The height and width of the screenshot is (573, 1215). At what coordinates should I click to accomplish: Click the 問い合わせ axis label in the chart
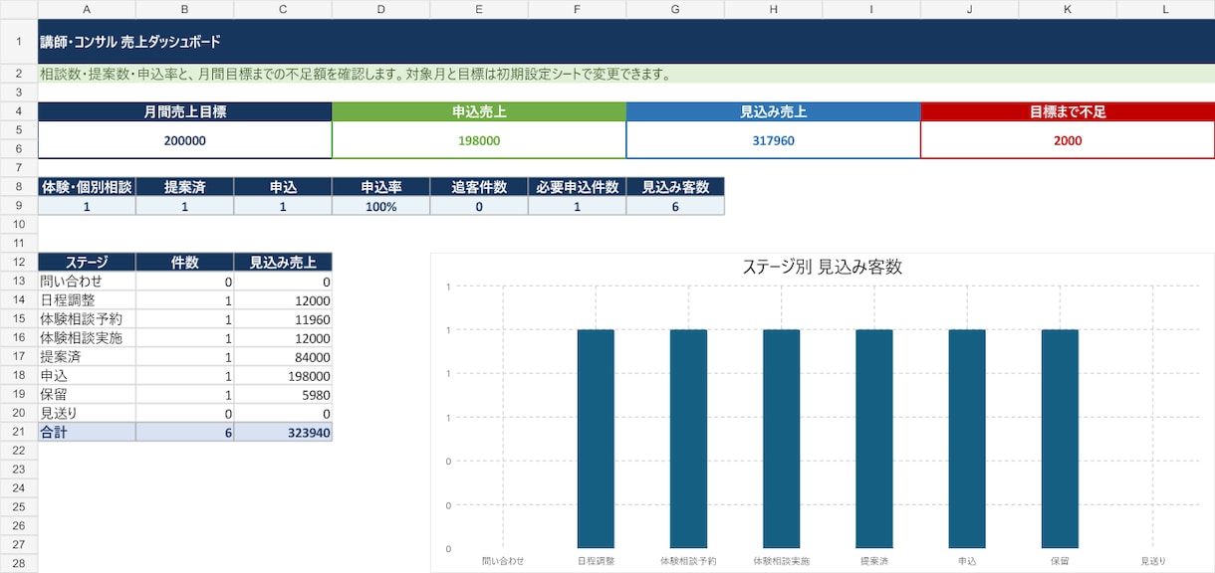point(503,561)
